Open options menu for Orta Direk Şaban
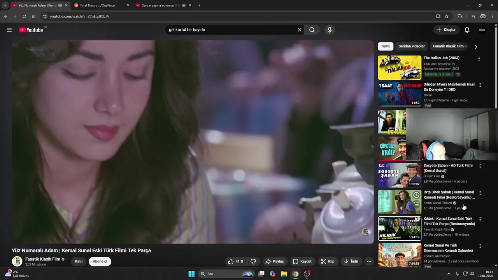The width and height of the screenshot is (498, 280). point(480,193)
